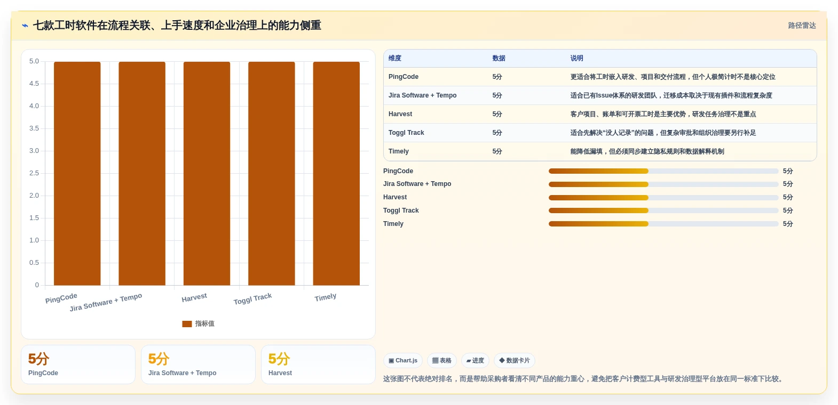Click the 2.5 y-axis tick label

pyautogui.click(x=34, y=173)
